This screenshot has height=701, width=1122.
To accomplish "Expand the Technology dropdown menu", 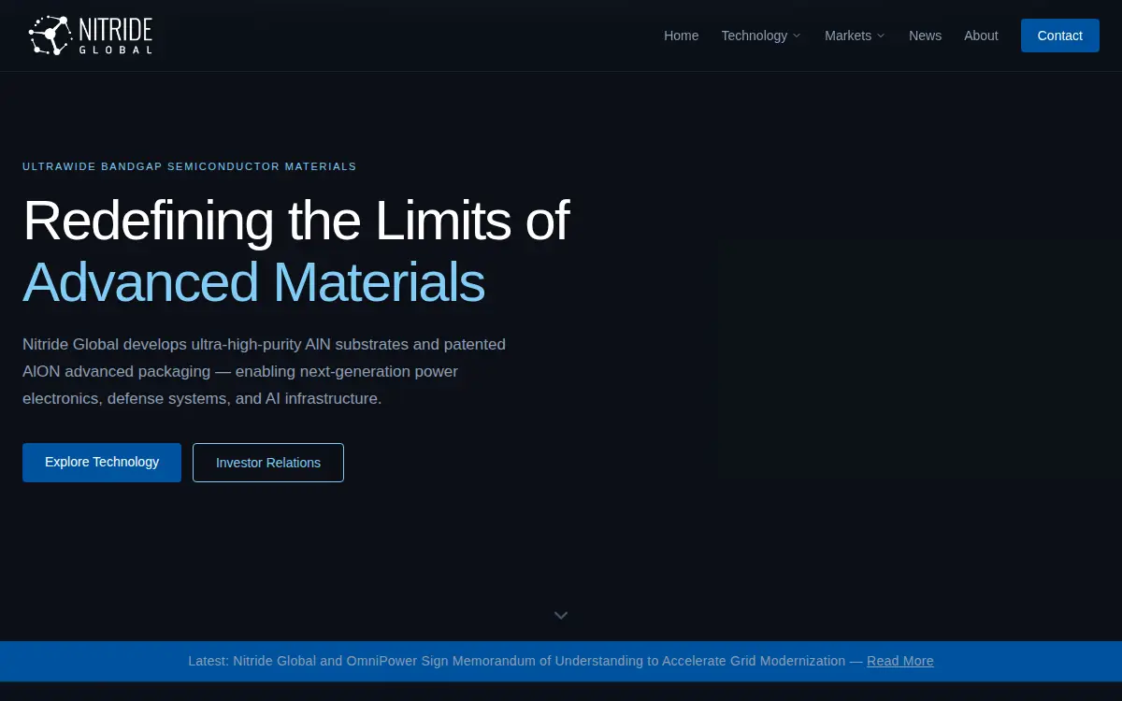I will pyautogui.click(x=760, y=36).
